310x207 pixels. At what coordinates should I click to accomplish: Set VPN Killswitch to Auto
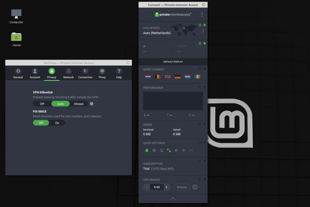click(x=60, y=104)
